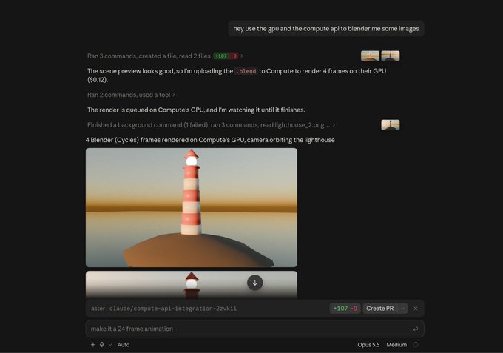Viewport: 503px width, 353px height.
Task: Click the send (return arrow) icon
Action: point(416,329)
